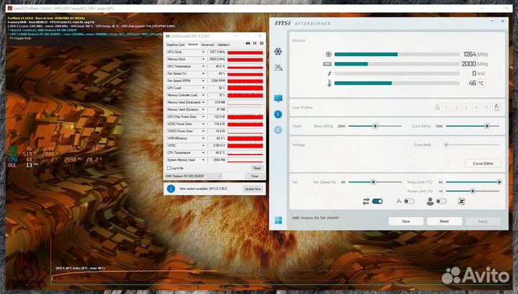Viewport: 518px width, 294px height.
Task: Switch to the Graphics Card tab in GPU-Z
Action: click(176, 45)
